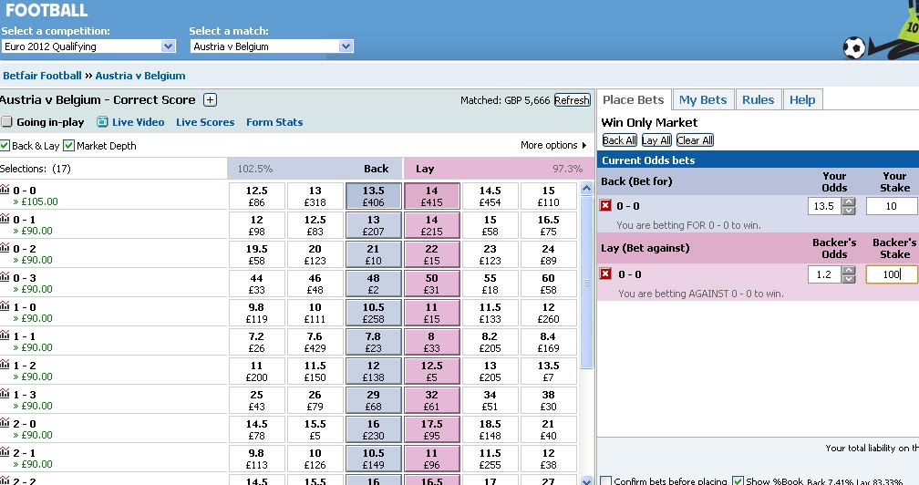
Task: Select 1 - 1 back price 7.6 £429
Action: [x=315, y=342]
